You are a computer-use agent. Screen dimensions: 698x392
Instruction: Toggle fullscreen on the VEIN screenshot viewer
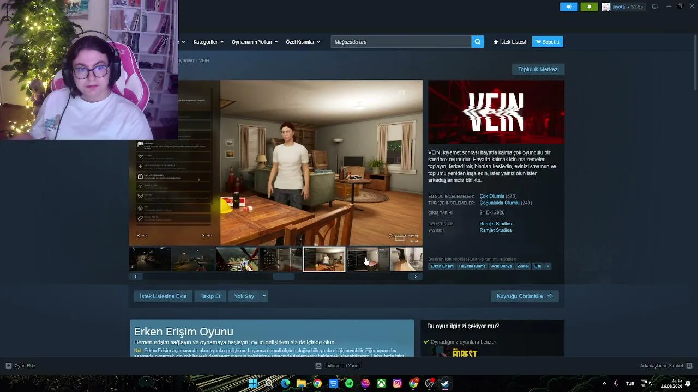click(x=414, y=238)
